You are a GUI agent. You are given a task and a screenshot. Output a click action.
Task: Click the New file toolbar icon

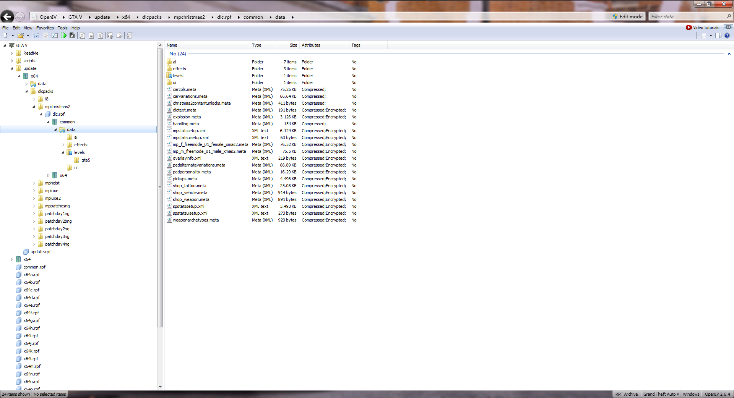[5, 36]
